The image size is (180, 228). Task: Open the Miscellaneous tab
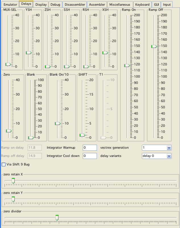coord(120,5)
